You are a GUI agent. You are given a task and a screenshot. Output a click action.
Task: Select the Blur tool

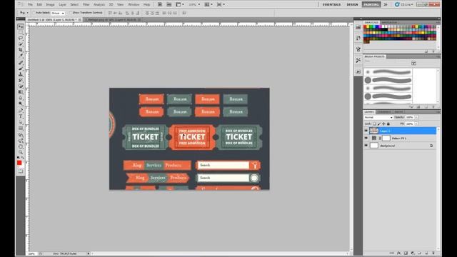tap(21, 98)
